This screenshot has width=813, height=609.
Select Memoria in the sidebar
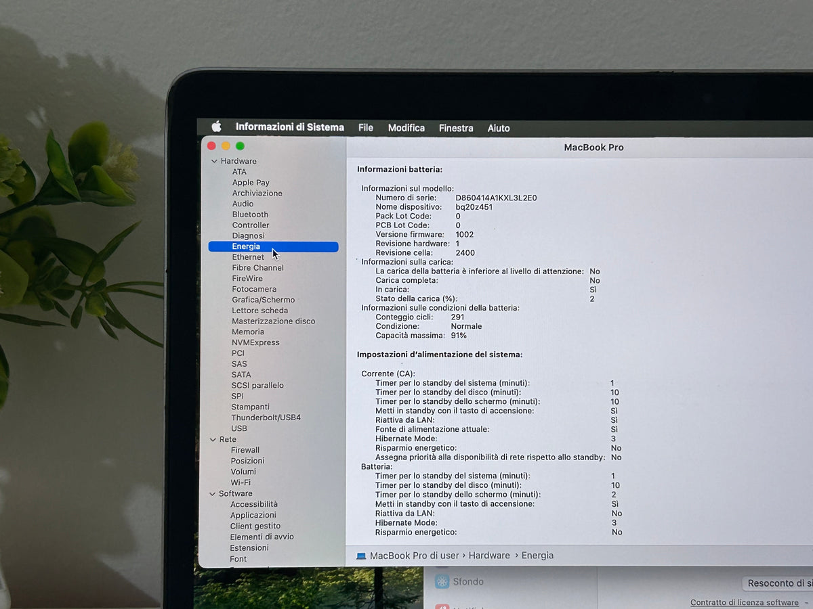pyautogui.click(x=248, y=332)
